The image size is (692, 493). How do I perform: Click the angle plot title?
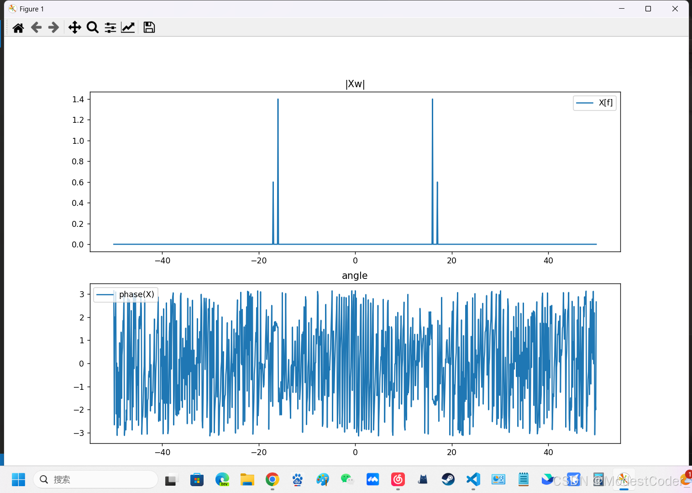pos(355,276)
